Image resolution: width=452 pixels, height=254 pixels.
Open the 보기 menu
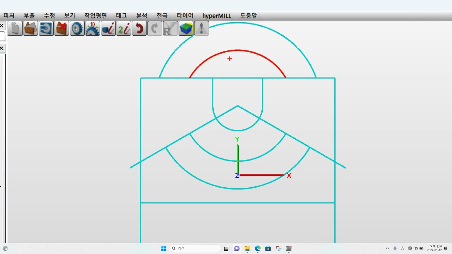coord(70,16)
